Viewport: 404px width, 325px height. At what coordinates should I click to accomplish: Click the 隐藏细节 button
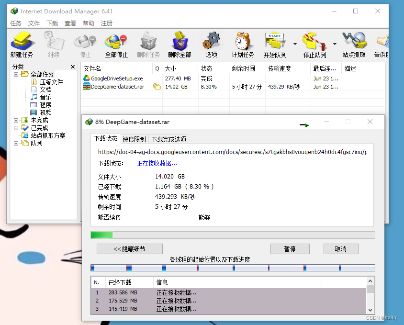click(130, 249)
